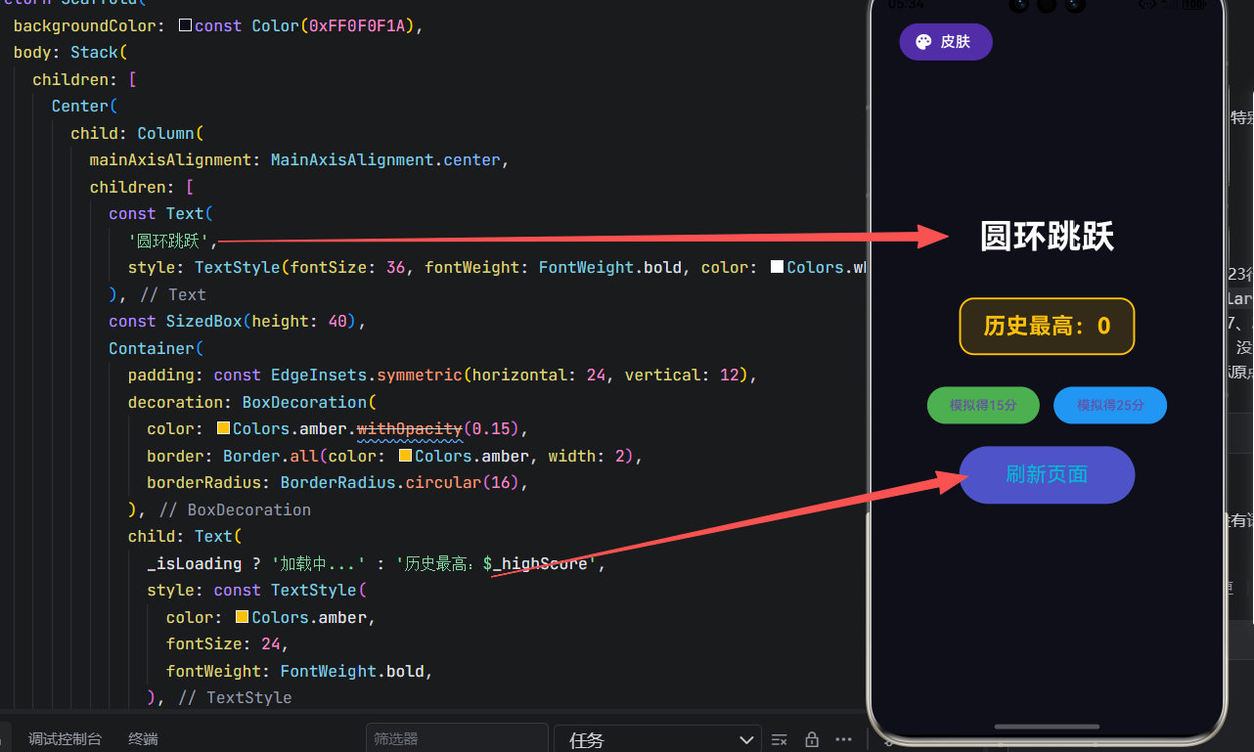
Task: Tap the 历史最高：0 score box
Action: [1047, 327]
